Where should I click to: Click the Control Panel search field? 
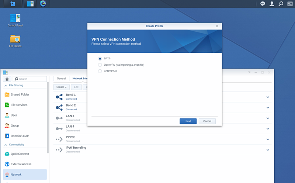click(x=30, y=79)
